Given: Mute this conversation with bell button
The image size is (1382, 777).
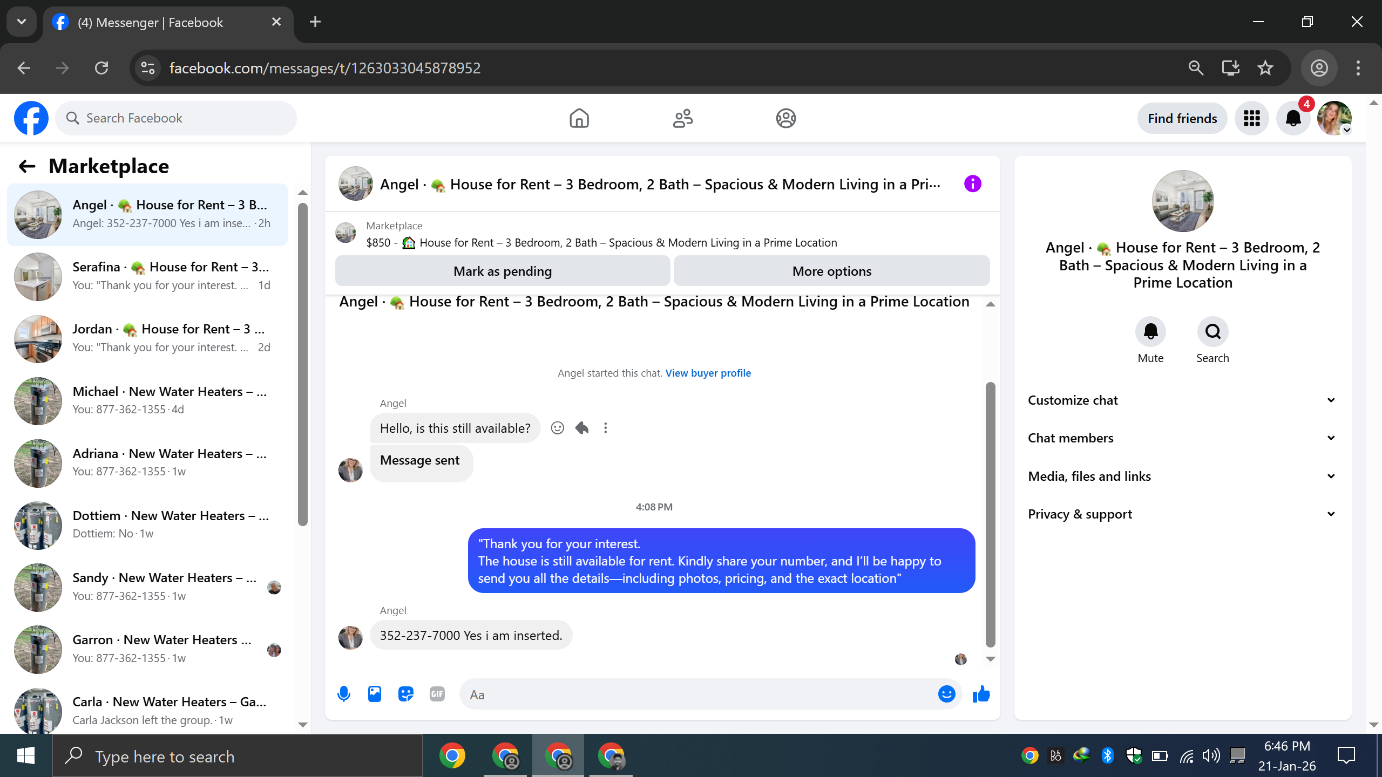Looking at the screenshot, I should [1150, 331].
